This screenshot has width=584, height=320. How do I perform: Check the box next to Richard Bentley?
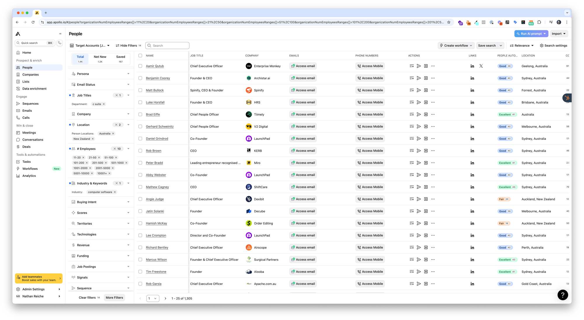point(140,248)
